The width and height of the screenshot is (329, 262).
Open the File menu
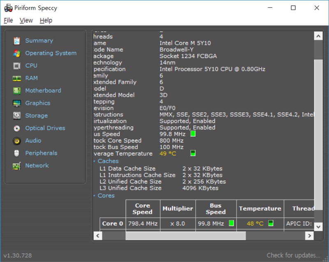[8, 20]
